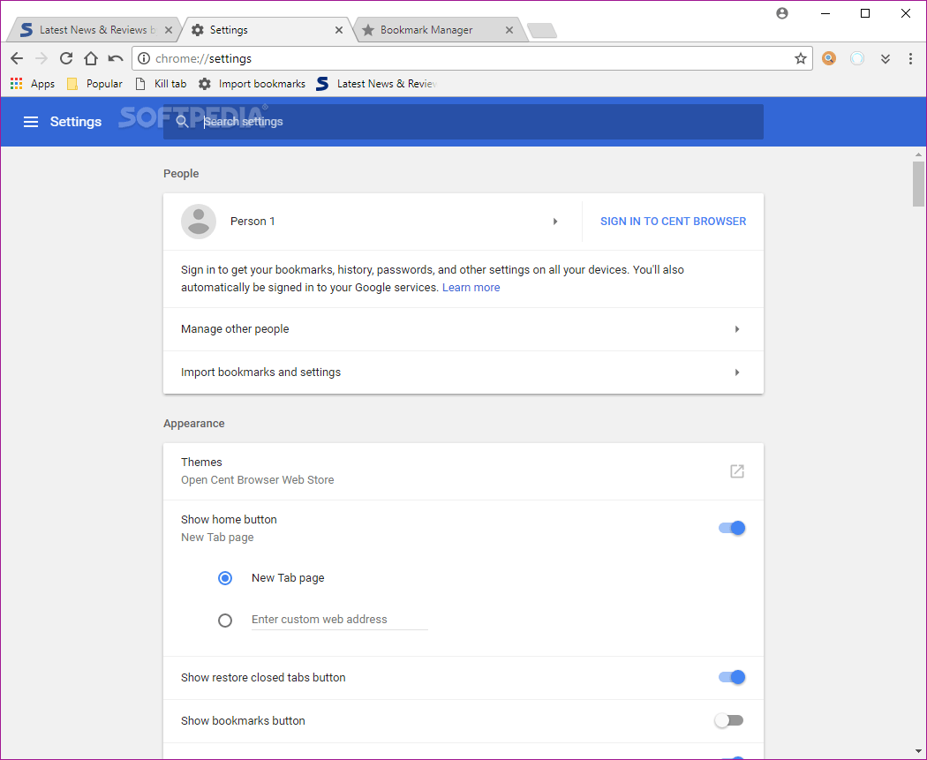Open Apps shortcut in bookmarks bar
This screenshot has height=760, width=927.
coord(33,84)
